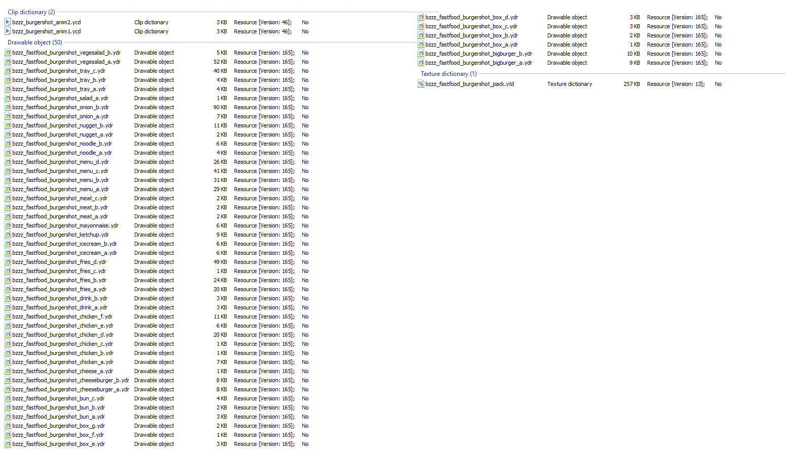This screenshot has width=810, height=455.
Task: Select file bzzz_fastfood_burgershot_box_b.ydr
Action: [472, 35]
